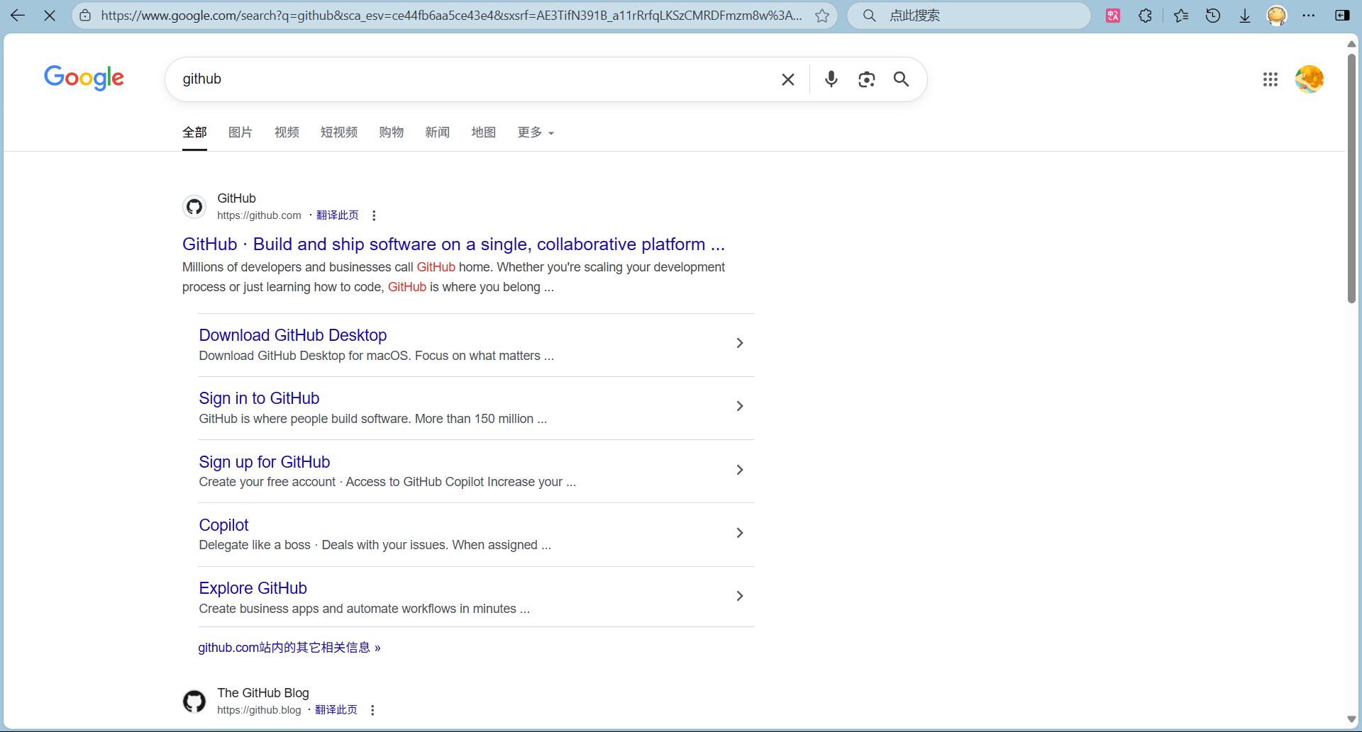The height and width of the screenshot is (732, 1362).
Task: Click the vertical scrollbar thumb
Action: (1351, 177)
